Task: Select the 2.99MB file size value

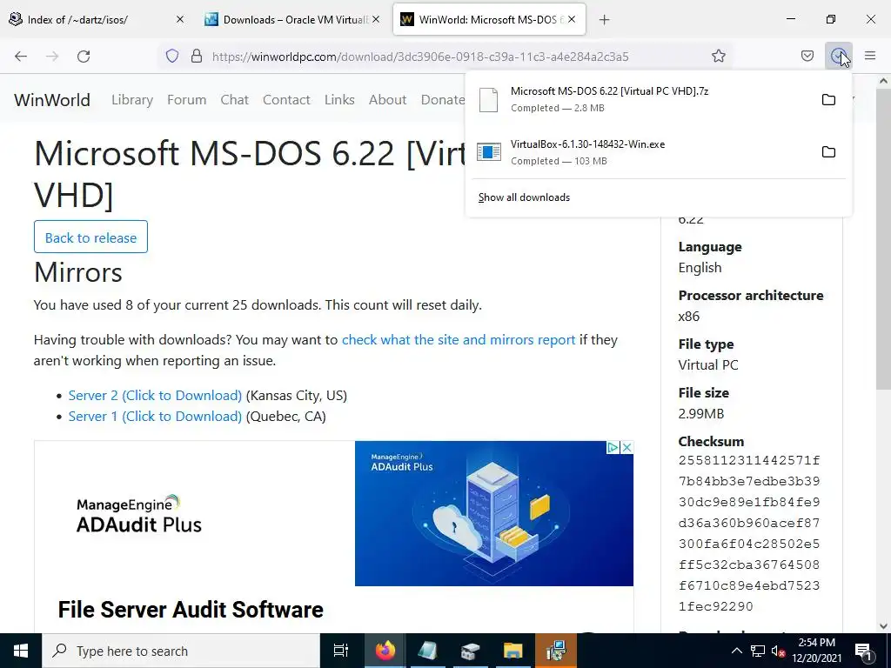Action: pos(701,413)
